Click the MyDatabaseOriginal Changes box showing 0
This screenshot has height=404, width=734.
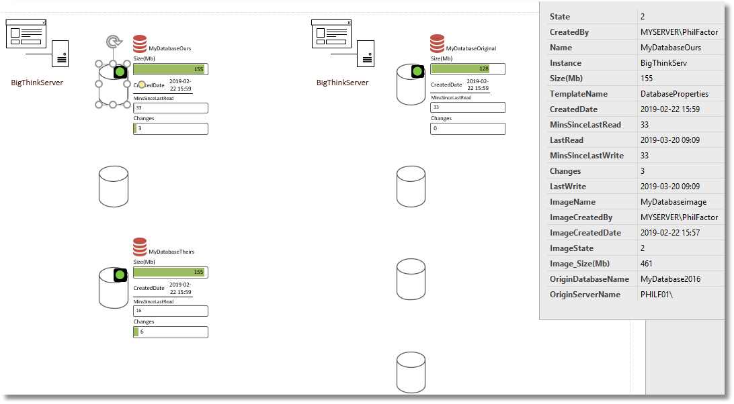pyautogui.click(x=468, y=129)
